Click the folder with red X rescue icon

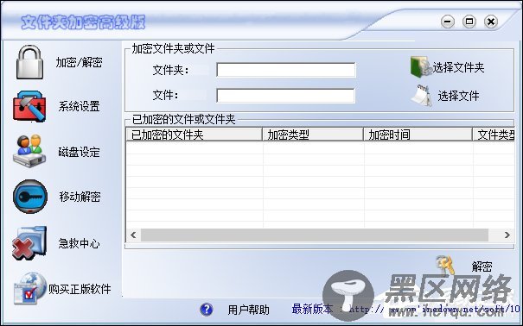click(x=29, y=243)
